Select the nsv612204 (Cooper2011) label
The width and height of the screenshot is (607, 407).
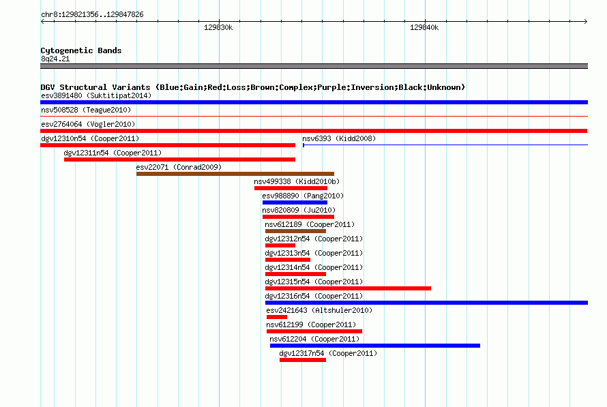coord(314,339)
